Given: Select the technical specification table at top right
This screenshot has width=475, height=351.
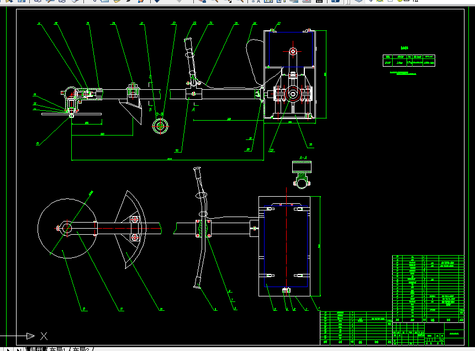Looking at the screenshot, I should (x=409, y=61).
